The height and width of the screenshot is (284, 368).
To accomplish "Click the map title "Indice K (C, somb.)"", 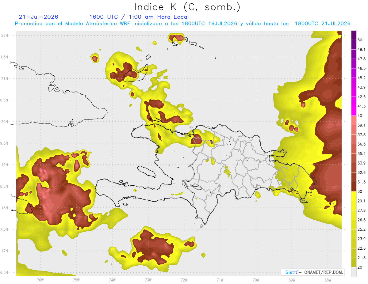I will (187, 7).
